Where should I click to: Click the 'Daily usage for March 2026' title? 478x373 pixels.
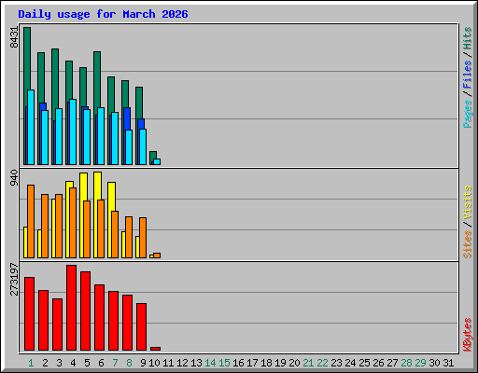tap(103, 14)
